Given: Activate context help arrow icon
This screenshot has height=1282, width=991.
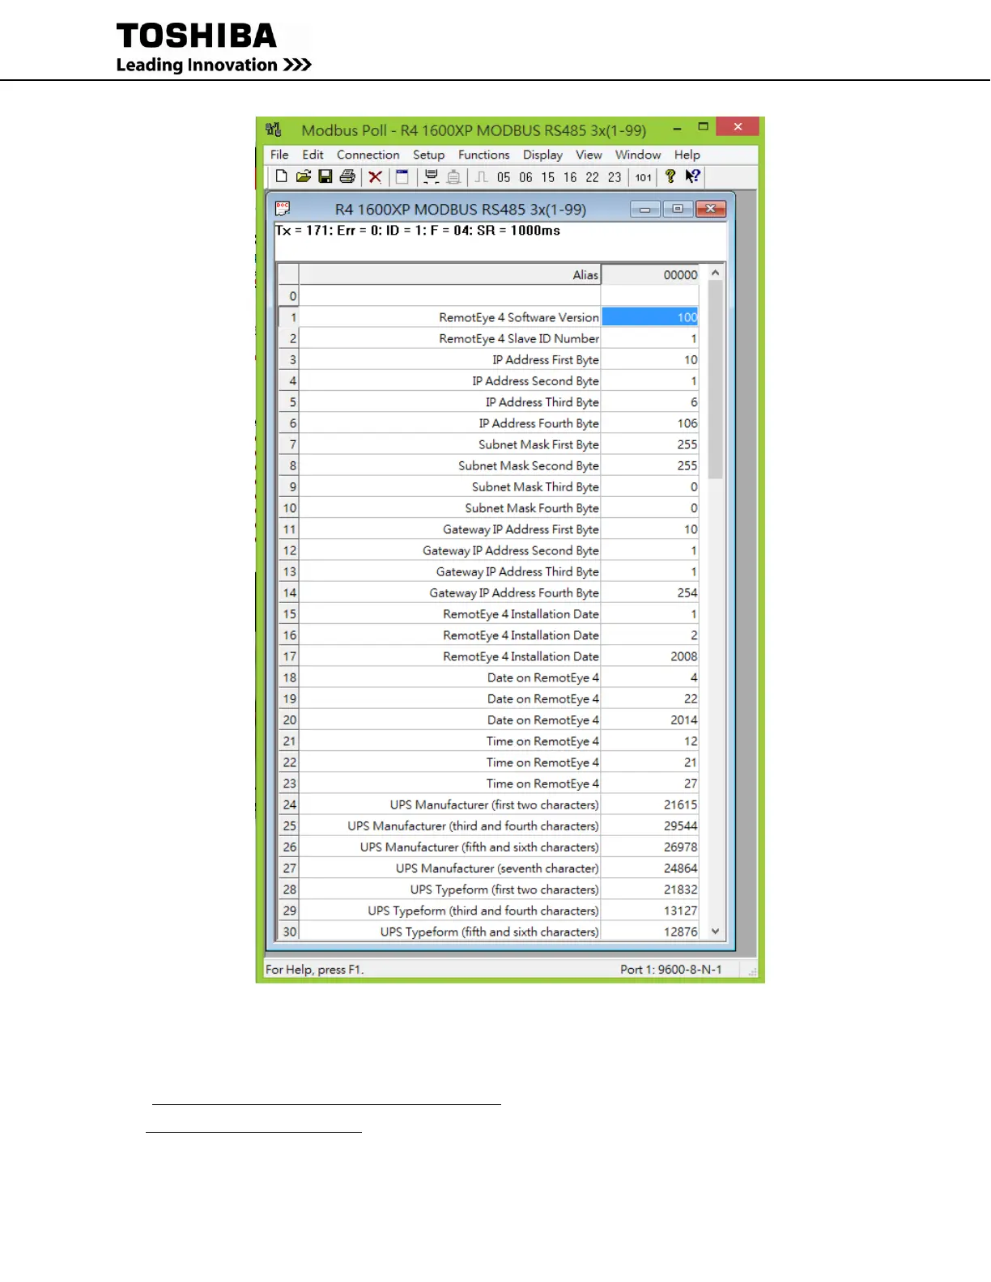Looking at the screenshot, I should (x=693, y=176).
